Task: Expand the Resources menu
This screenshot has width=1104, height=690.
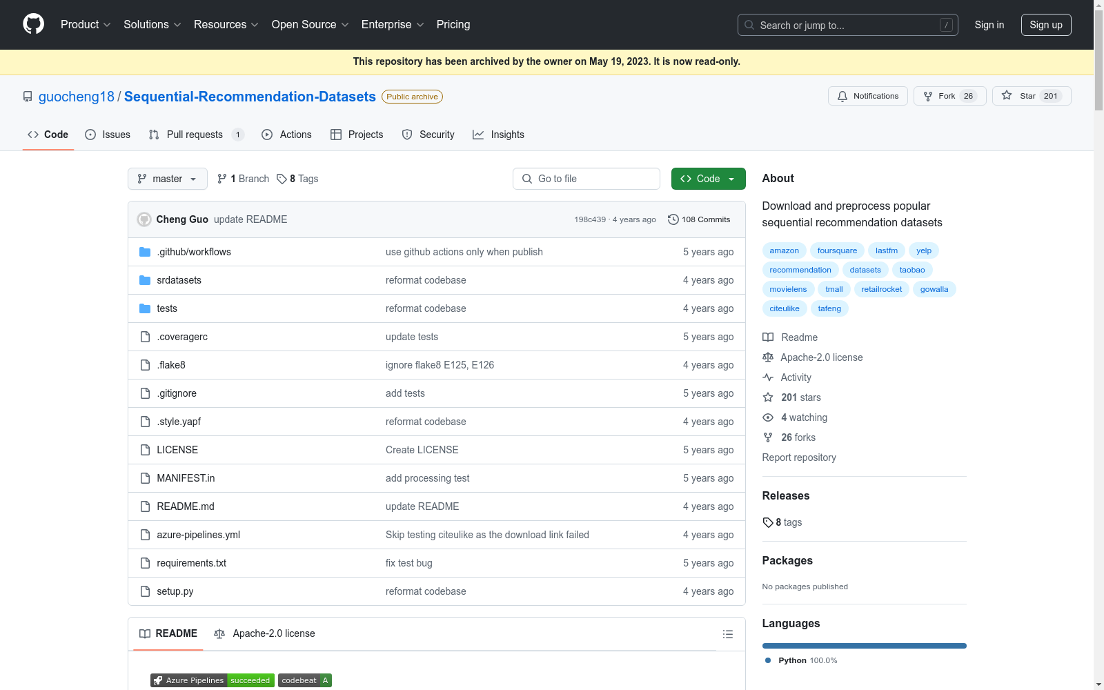Action: tap(226, 24)
